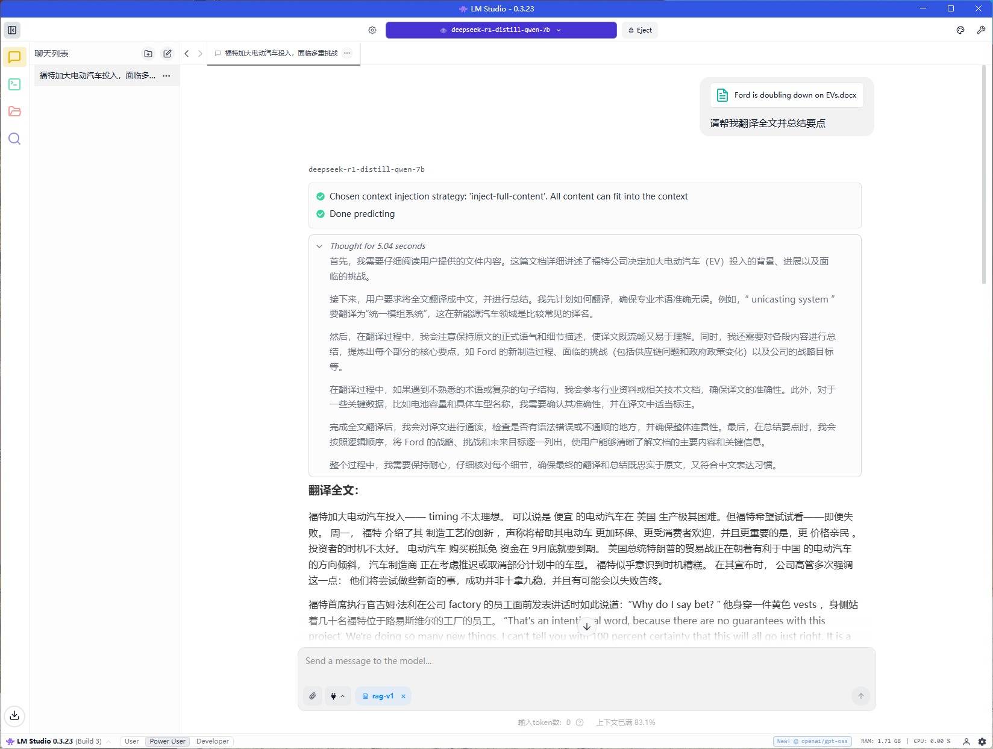
Task: Open options menu for chat tab
Action: 347,53
